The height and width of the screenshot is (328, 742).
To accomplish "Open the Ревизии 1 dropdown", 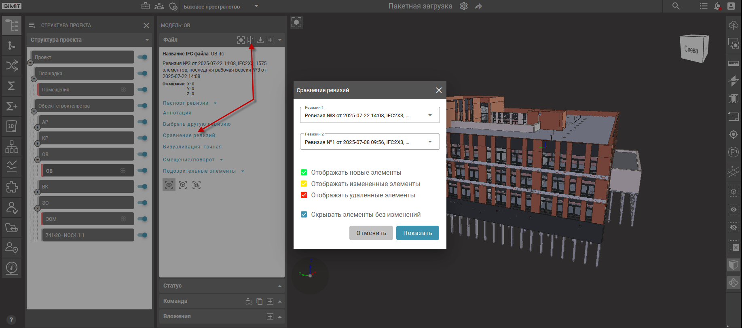I will (x=370, y=115).
